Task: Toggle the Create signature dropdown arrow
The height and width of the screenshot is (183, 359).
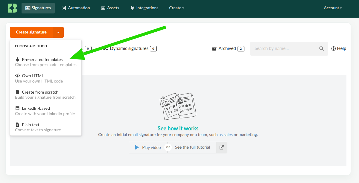Action: click(58, 32)
